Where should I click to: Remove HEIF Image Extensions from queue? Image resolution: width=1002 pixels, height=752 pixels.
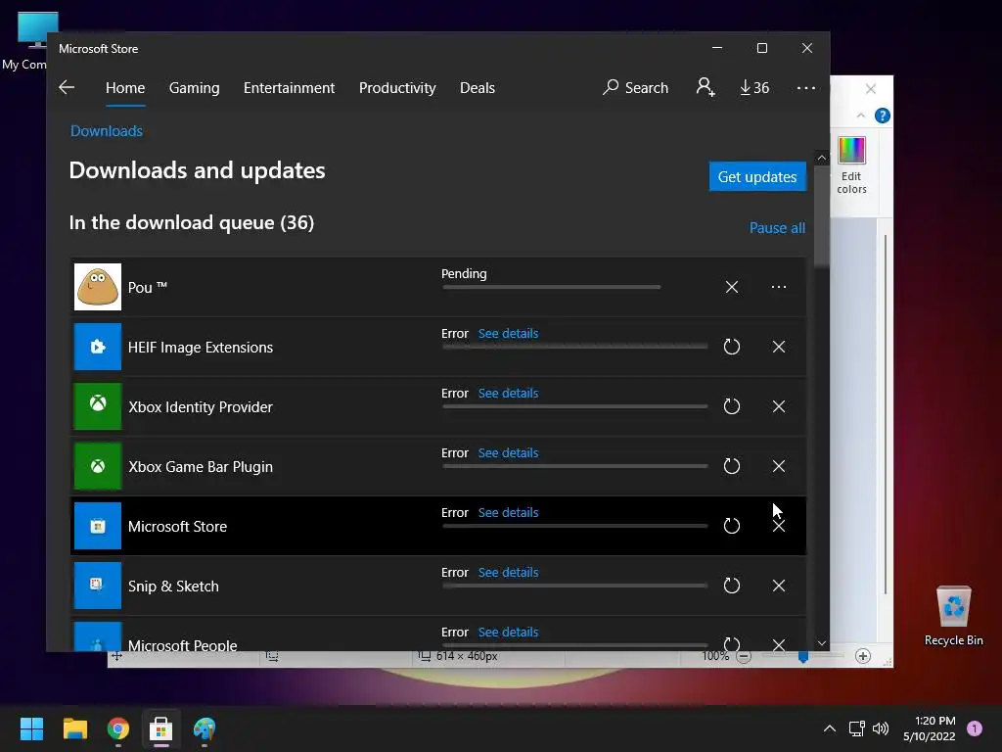(778, 347)
